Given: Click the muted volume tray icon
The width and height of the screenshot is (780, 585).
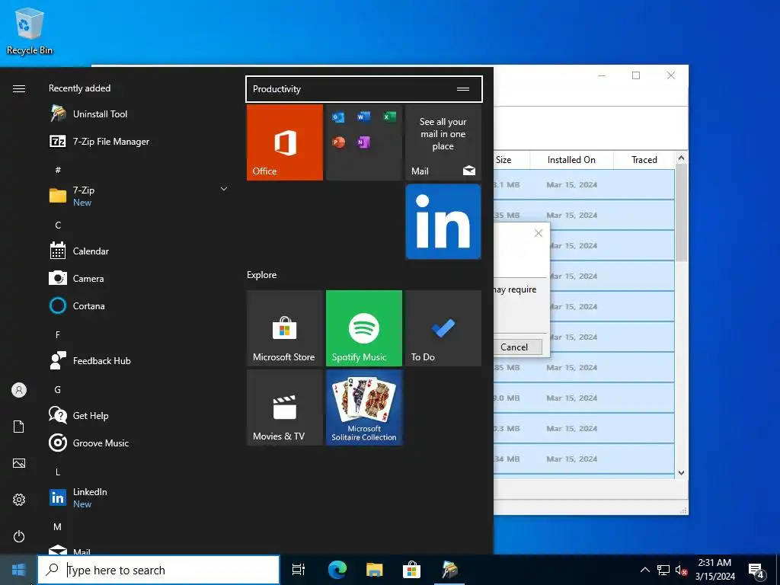Looking at the screenshot, I should click(681, 570).
